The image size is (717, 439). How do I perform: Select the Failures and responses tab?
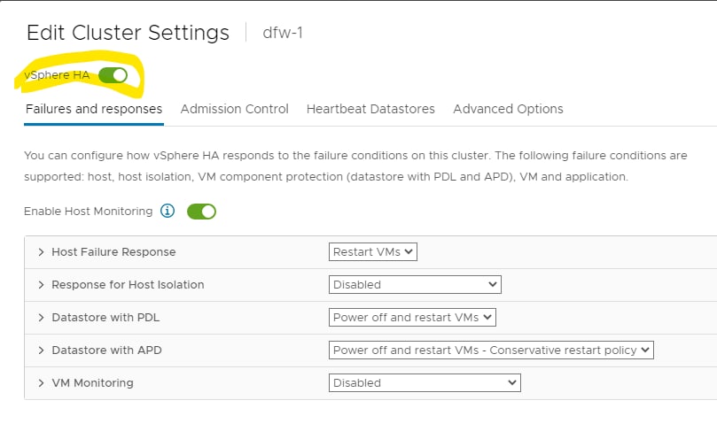94,109
